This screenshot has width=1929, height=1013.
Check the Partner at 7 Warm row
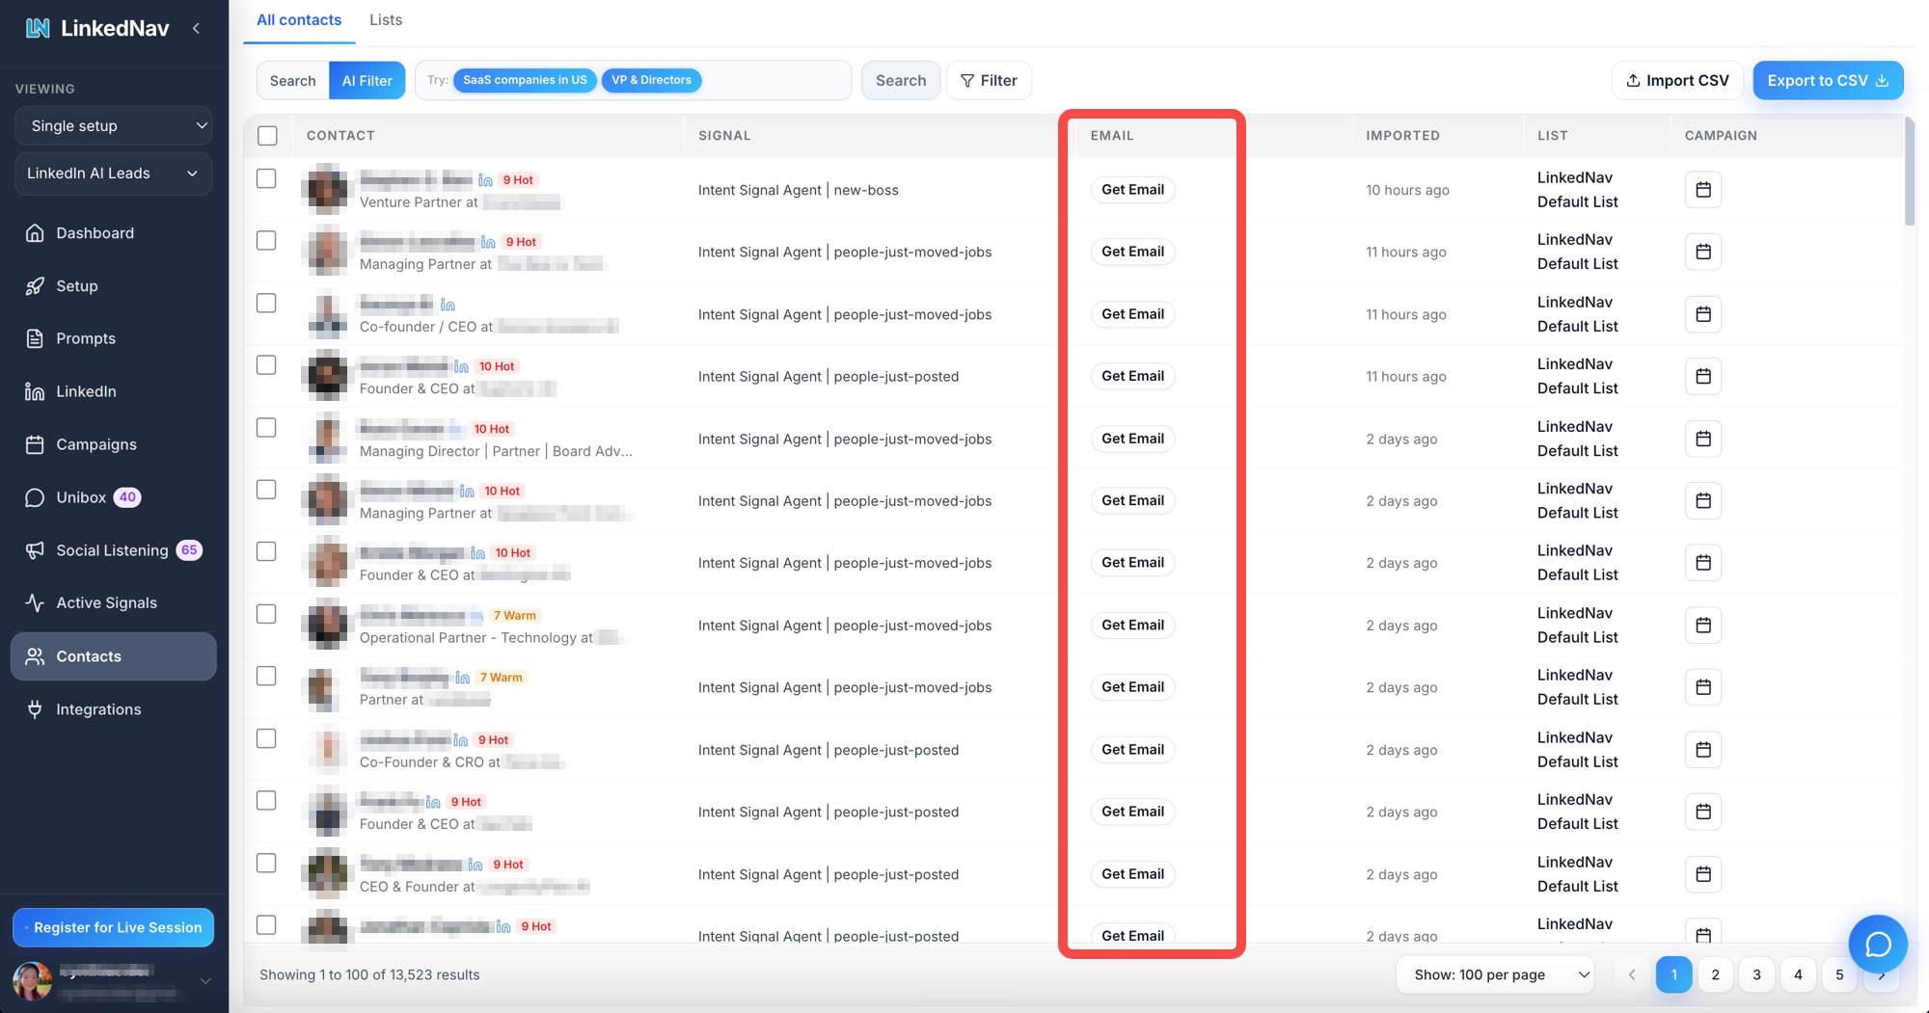[266, 676]
